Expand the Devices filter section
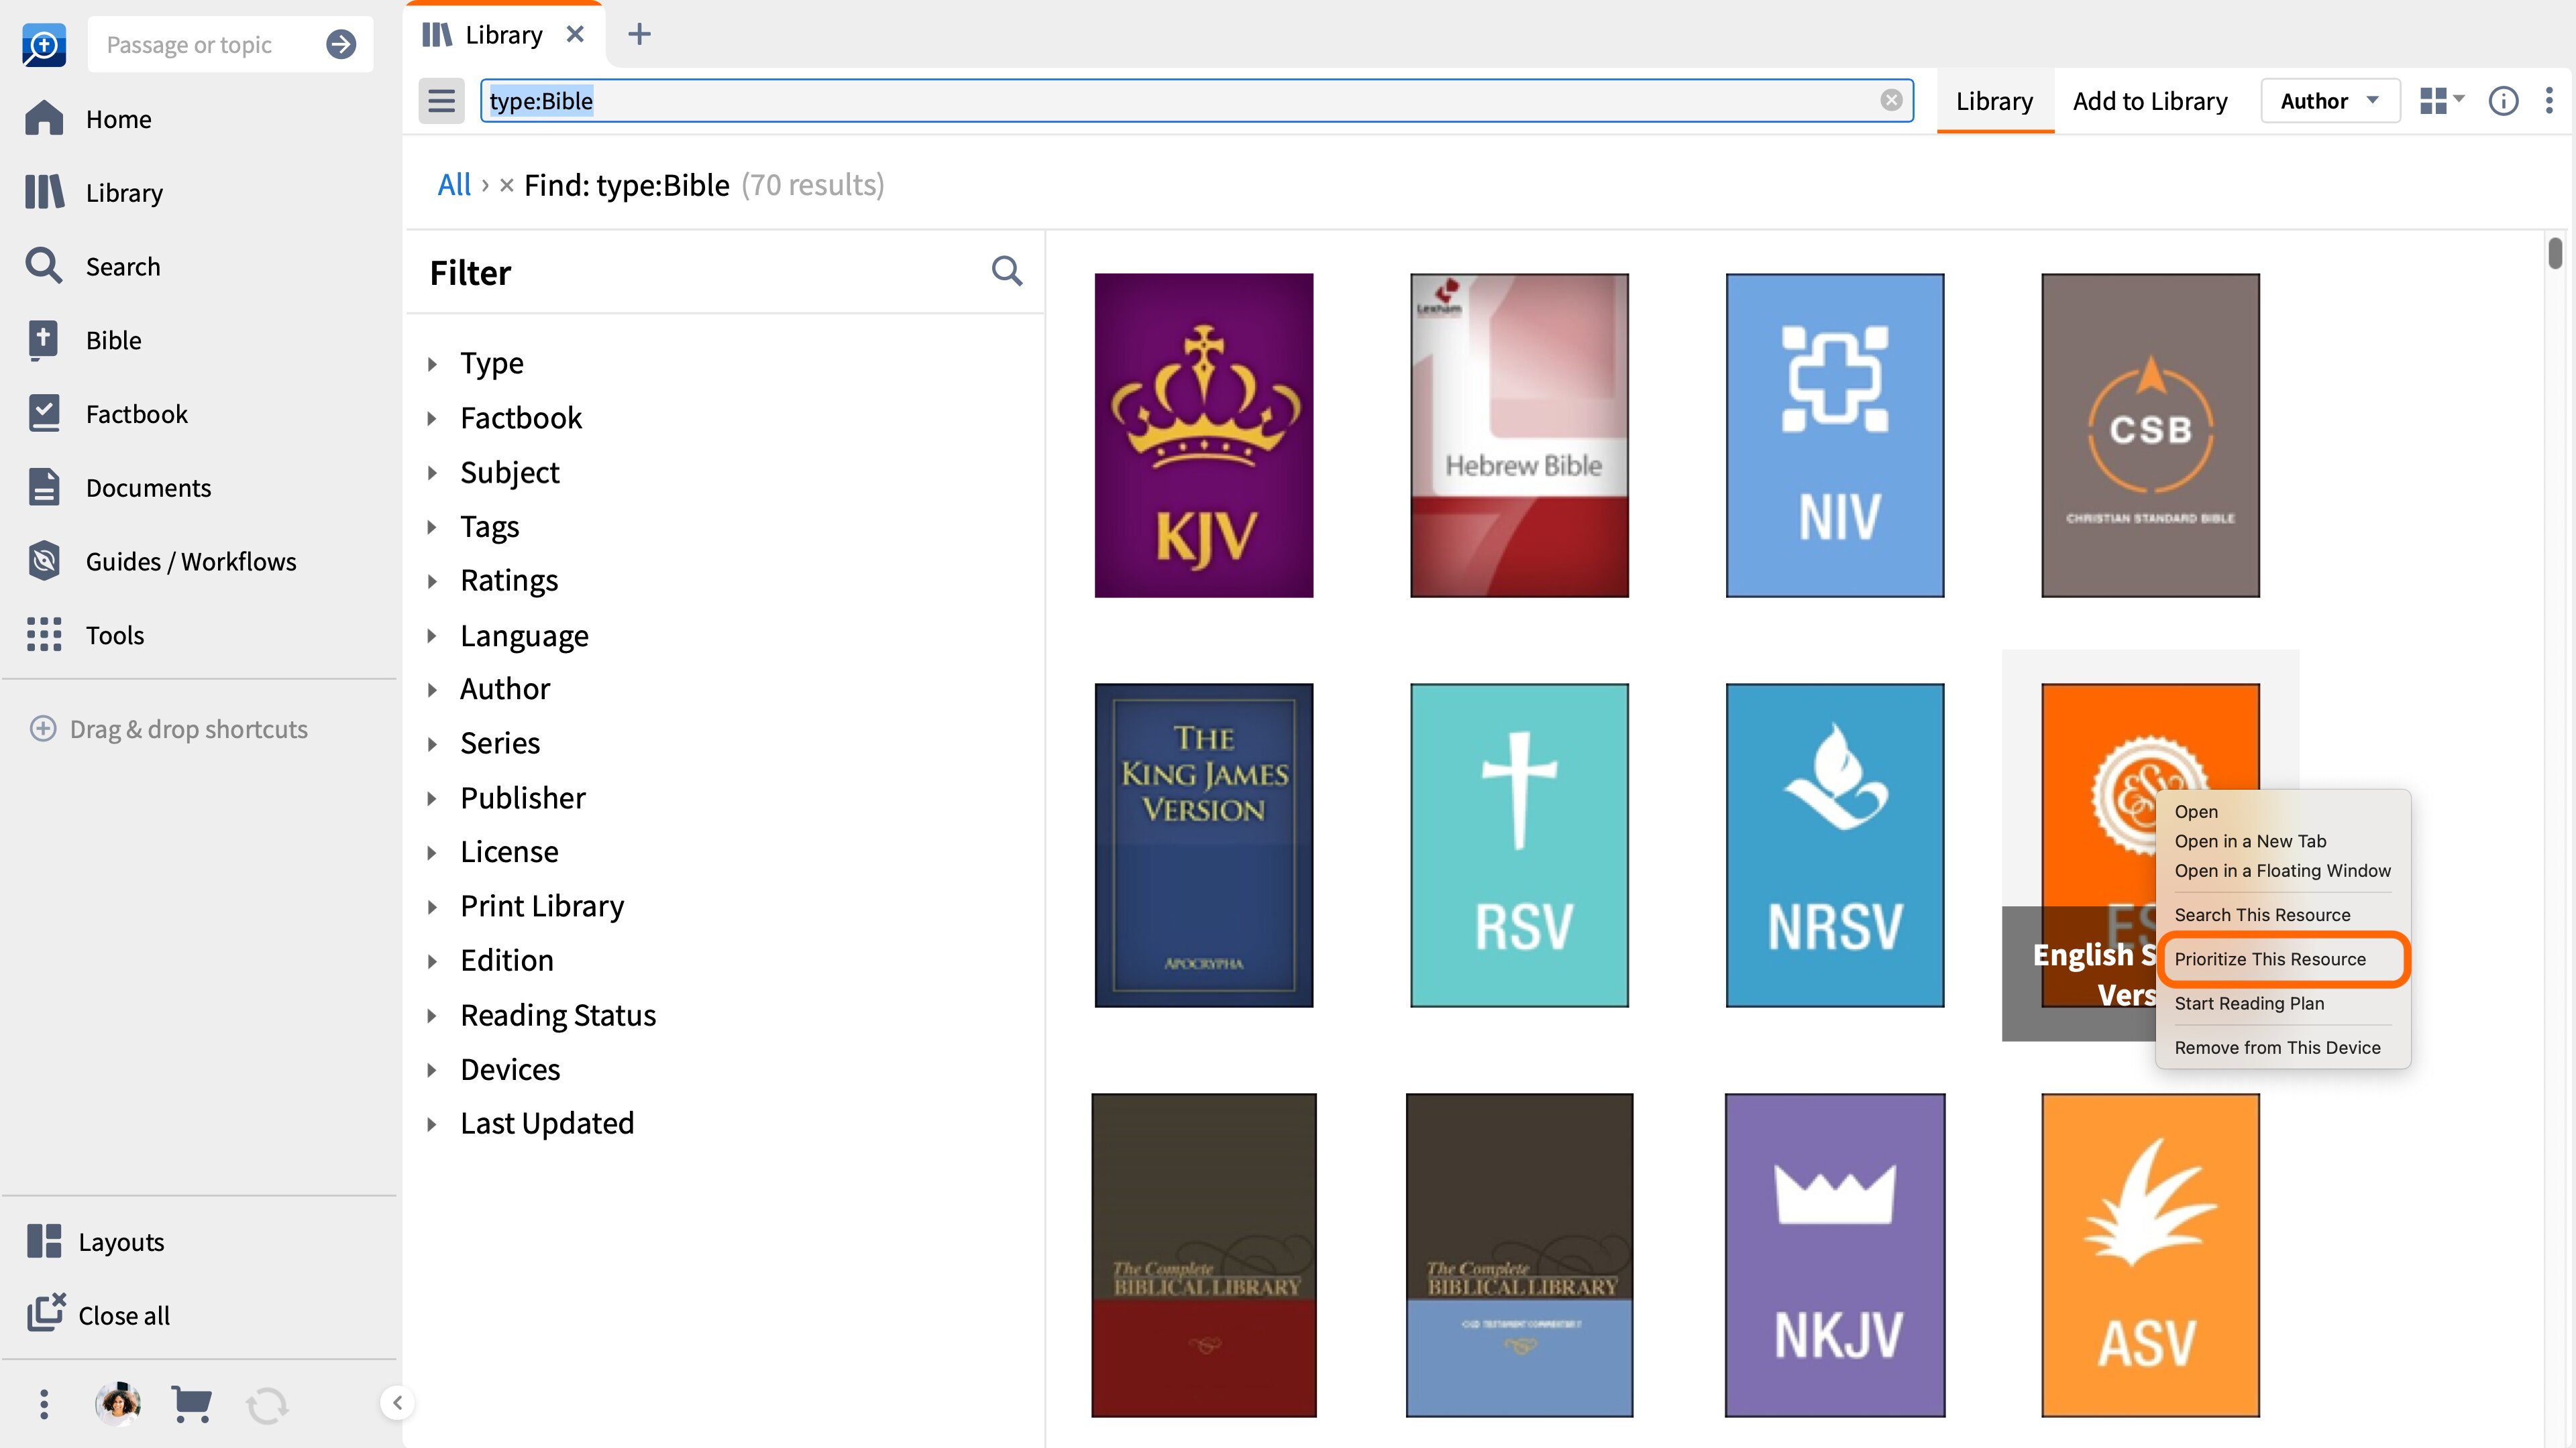Viewport: 2576px width, 1448px height. 431,1069
